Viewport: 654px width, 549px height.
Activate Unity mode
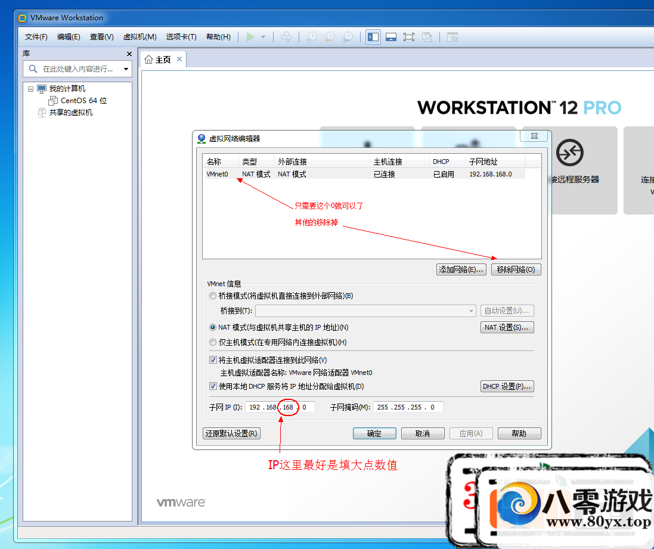427,36
